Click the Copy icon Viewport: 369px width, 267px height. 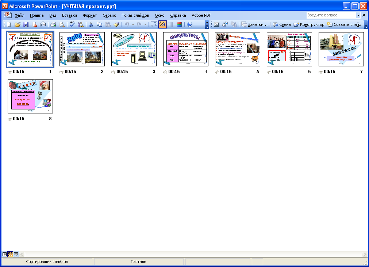pos(100,24)
